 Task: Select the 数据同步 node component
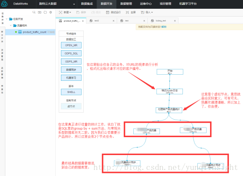coord(71,69)
